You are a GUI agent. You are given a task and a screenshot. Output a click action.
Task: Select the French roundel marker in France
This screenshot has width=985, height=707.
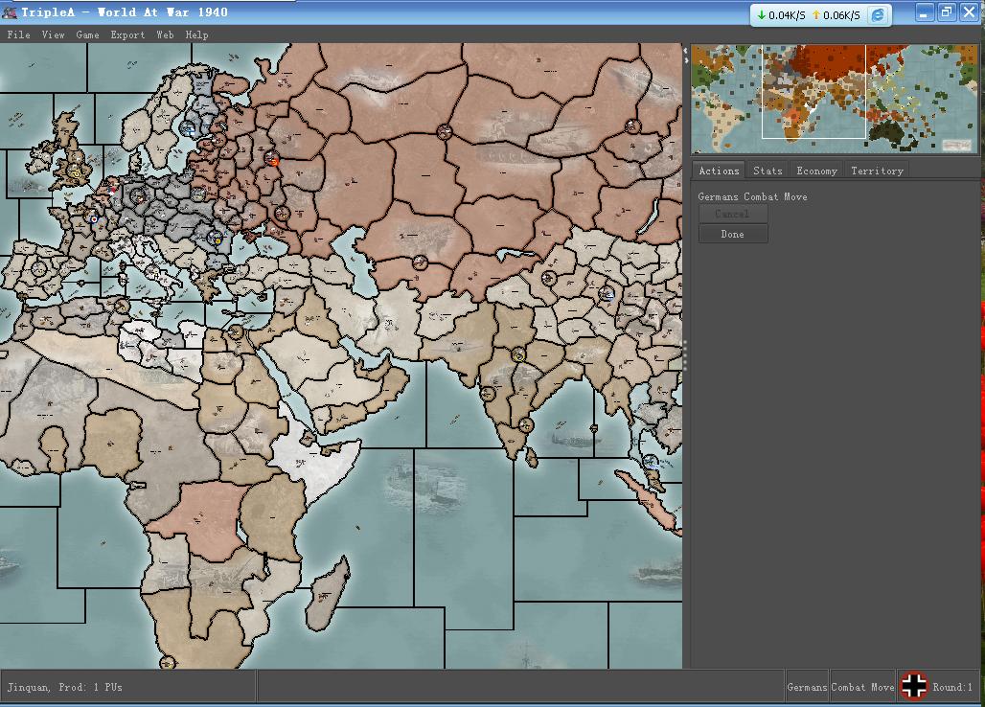(x=94, y=218)
